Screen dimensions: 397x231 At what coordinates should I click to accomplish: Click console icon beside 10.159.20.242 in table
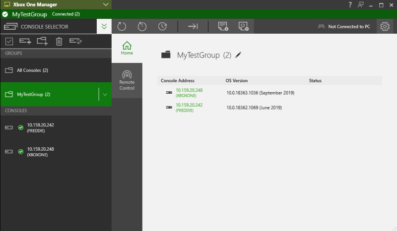(x=169, y=108)
